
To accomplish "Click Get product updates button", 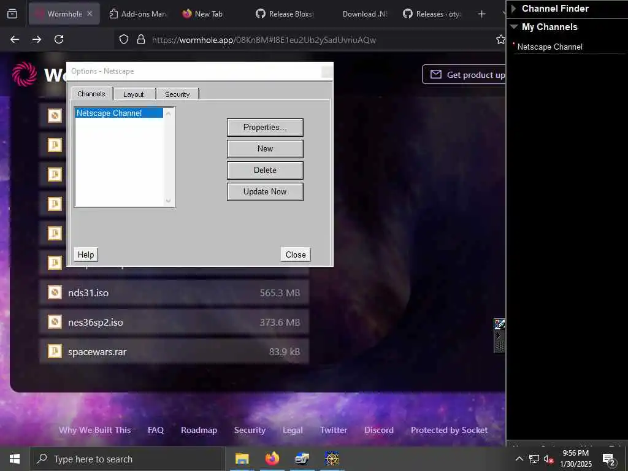I will [464, 74].
